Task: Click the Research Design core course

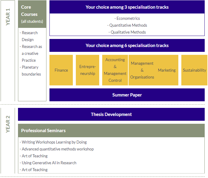Action: coord(29,36)
